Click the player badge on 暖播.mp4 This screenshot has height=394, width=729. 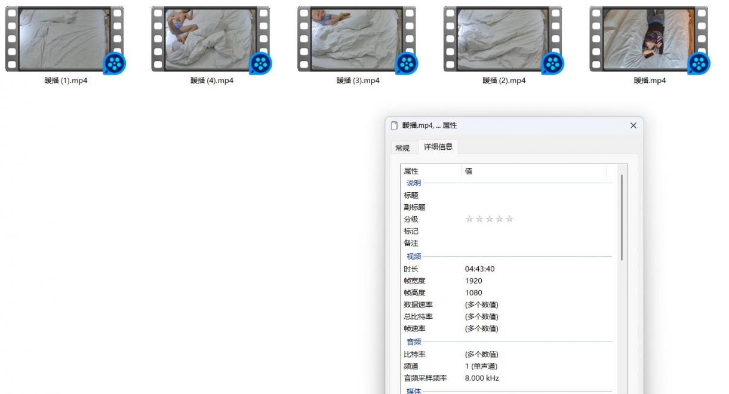coord(699,63)
